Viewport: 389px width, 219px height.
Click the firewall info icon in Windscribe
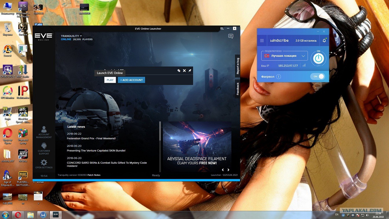[278, 77]
